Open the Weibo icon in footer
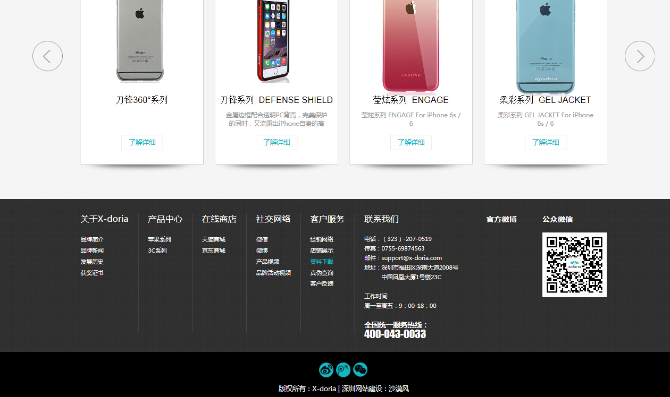This screenshot has width=670, height=397. 326,369
